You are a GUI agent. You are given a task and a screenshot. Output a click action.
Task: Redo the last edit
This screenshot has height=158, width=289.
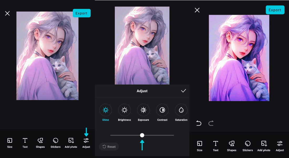point(211,123)
